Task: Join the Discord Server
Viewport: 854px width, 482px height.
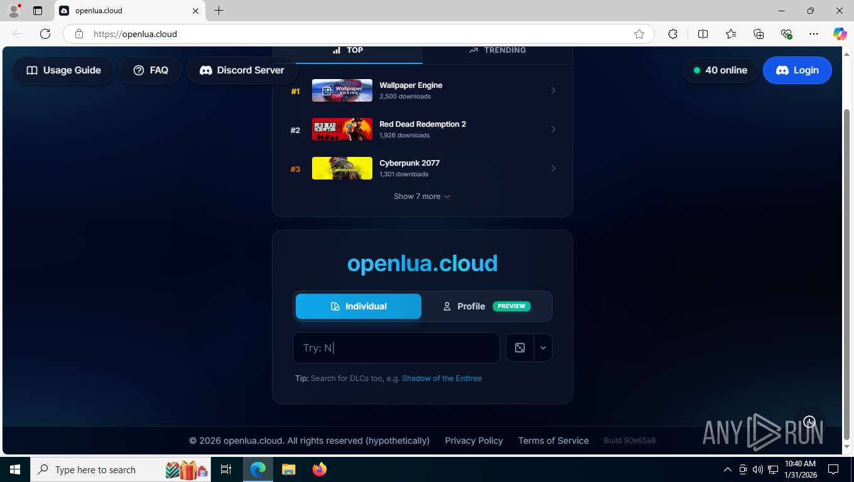Action: (242, 70)
